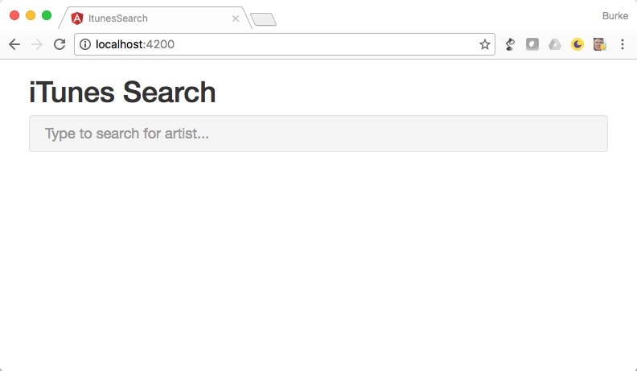
Task: Open a new tab
Action: coord(263,19)
